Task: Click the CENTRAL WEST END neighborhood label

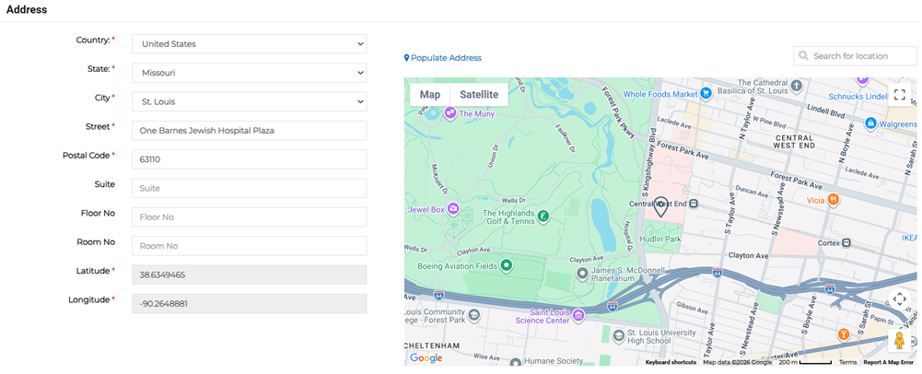Action: tap(793, 141)
